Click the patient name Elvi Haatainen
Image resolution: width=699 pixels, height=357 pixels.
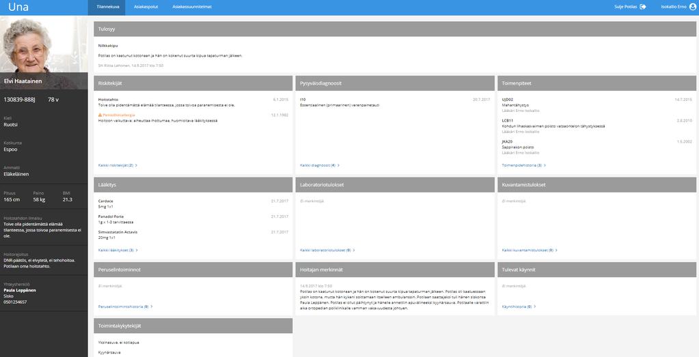click(23, 81)
